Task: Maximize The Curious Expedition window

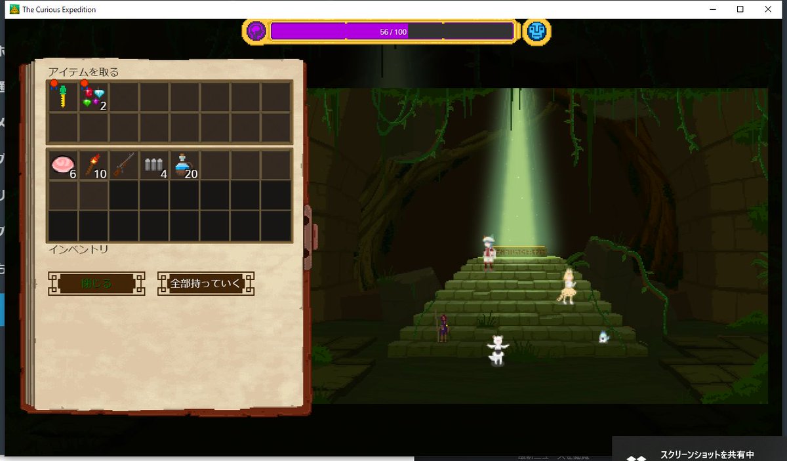Action: pyautogui.click(x=740, y=9)
